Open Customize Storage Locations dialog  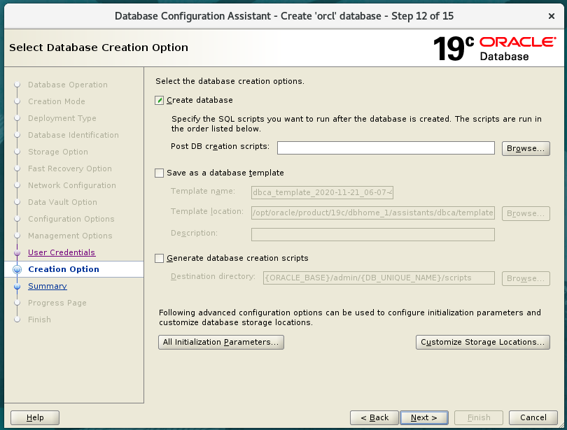[x=483, y=342]
